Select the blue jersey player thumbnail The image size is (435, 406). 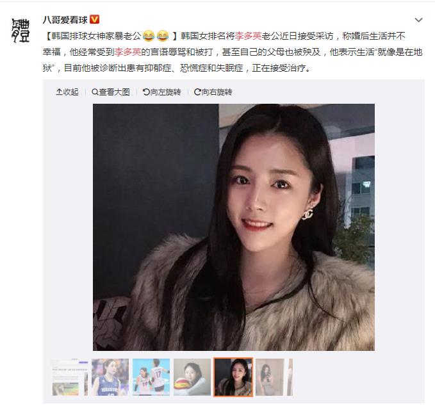pyautogui.click(x=110, y=377)
